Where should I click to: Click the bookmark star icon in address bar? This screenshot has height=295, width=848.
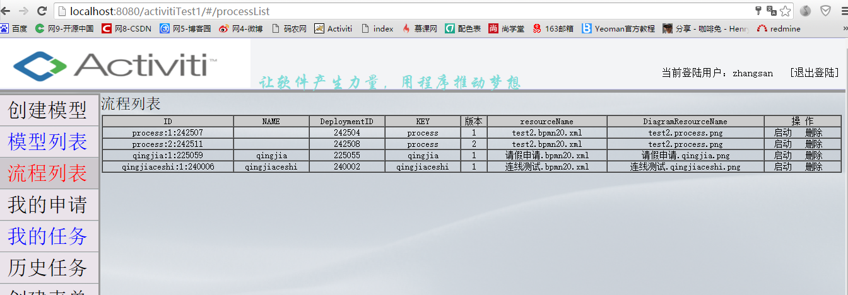click(x=785, y=11)
